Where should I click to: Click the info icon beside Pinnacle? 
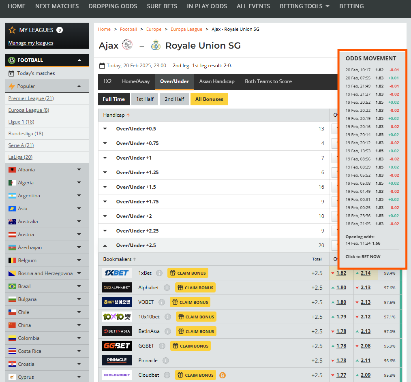click(166, 361)
